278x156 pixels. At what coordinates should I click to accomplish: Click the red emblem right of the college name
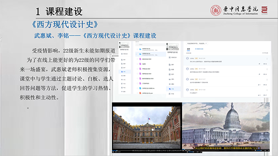(x=265, y=10)
